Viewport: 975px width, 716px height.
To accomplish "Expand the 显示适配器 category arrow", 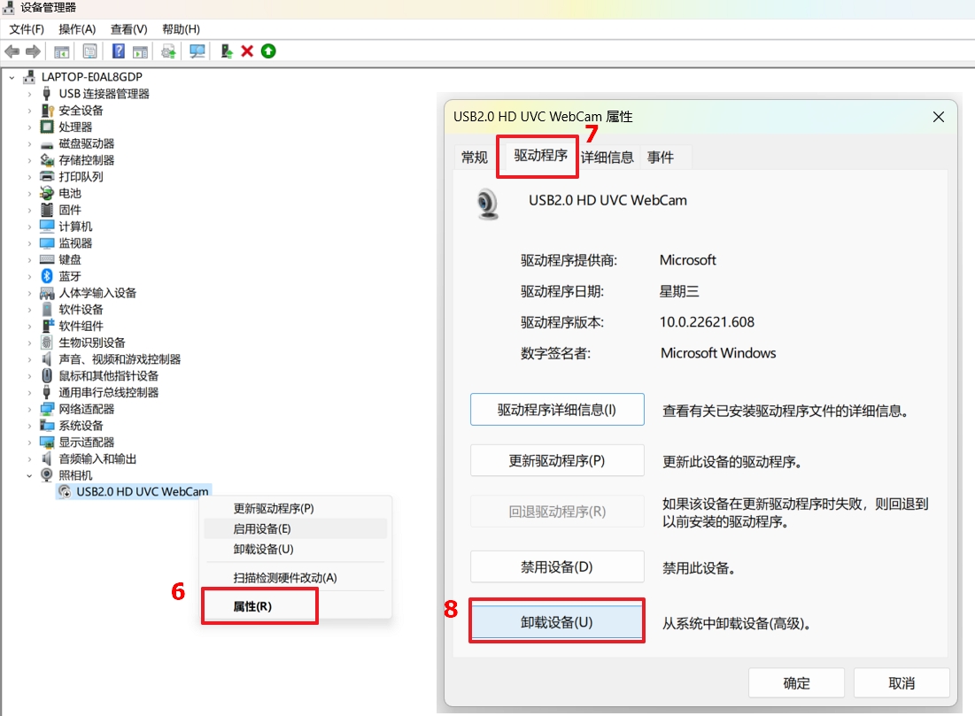I will [x=30, y=443].
